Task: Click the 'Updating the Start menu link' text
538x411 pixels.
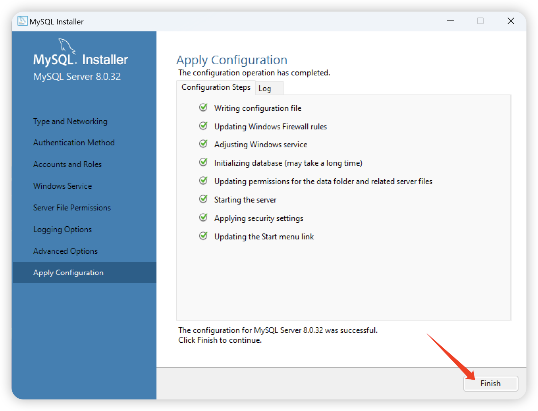Action: pyautogui.click(x=264, y=237)
